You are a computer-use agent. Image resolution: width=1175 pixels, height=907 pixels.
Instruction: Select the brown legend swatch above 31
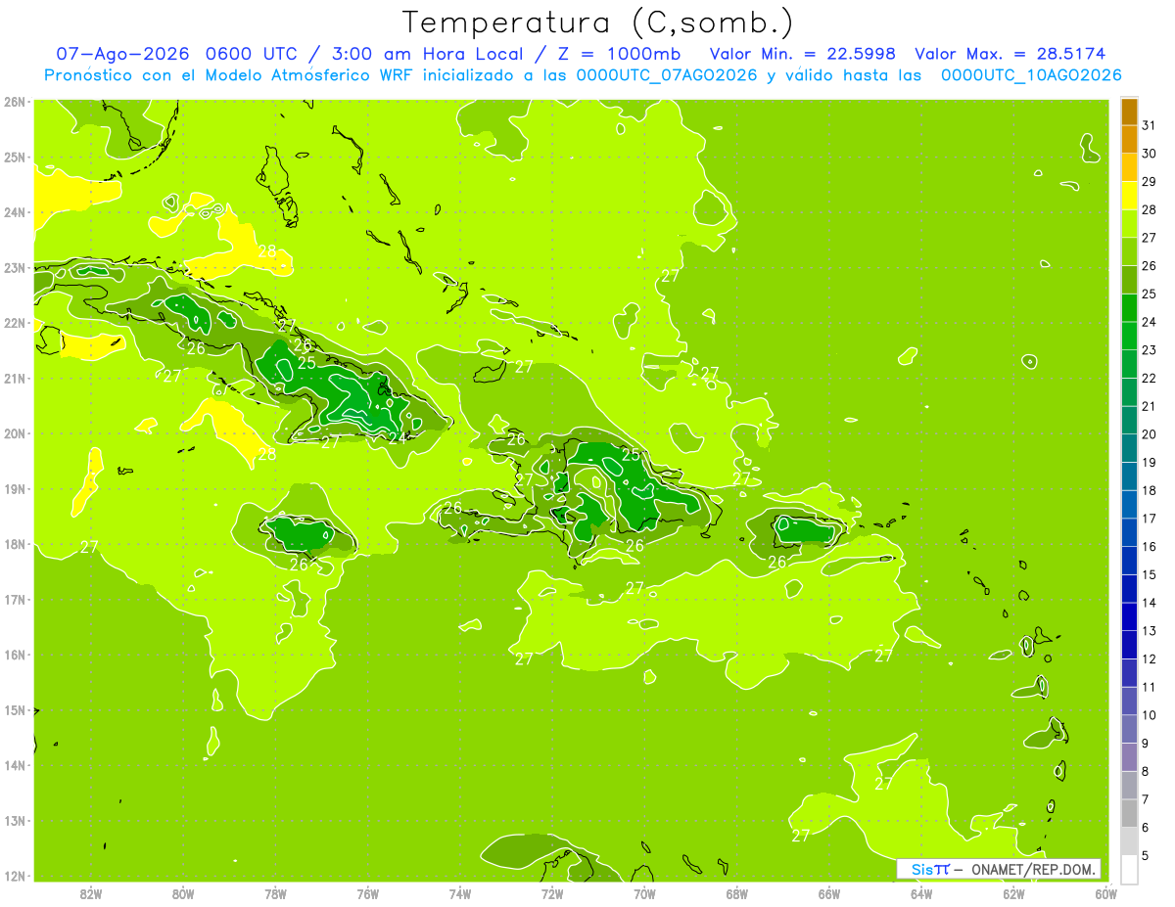point(1129,112)
